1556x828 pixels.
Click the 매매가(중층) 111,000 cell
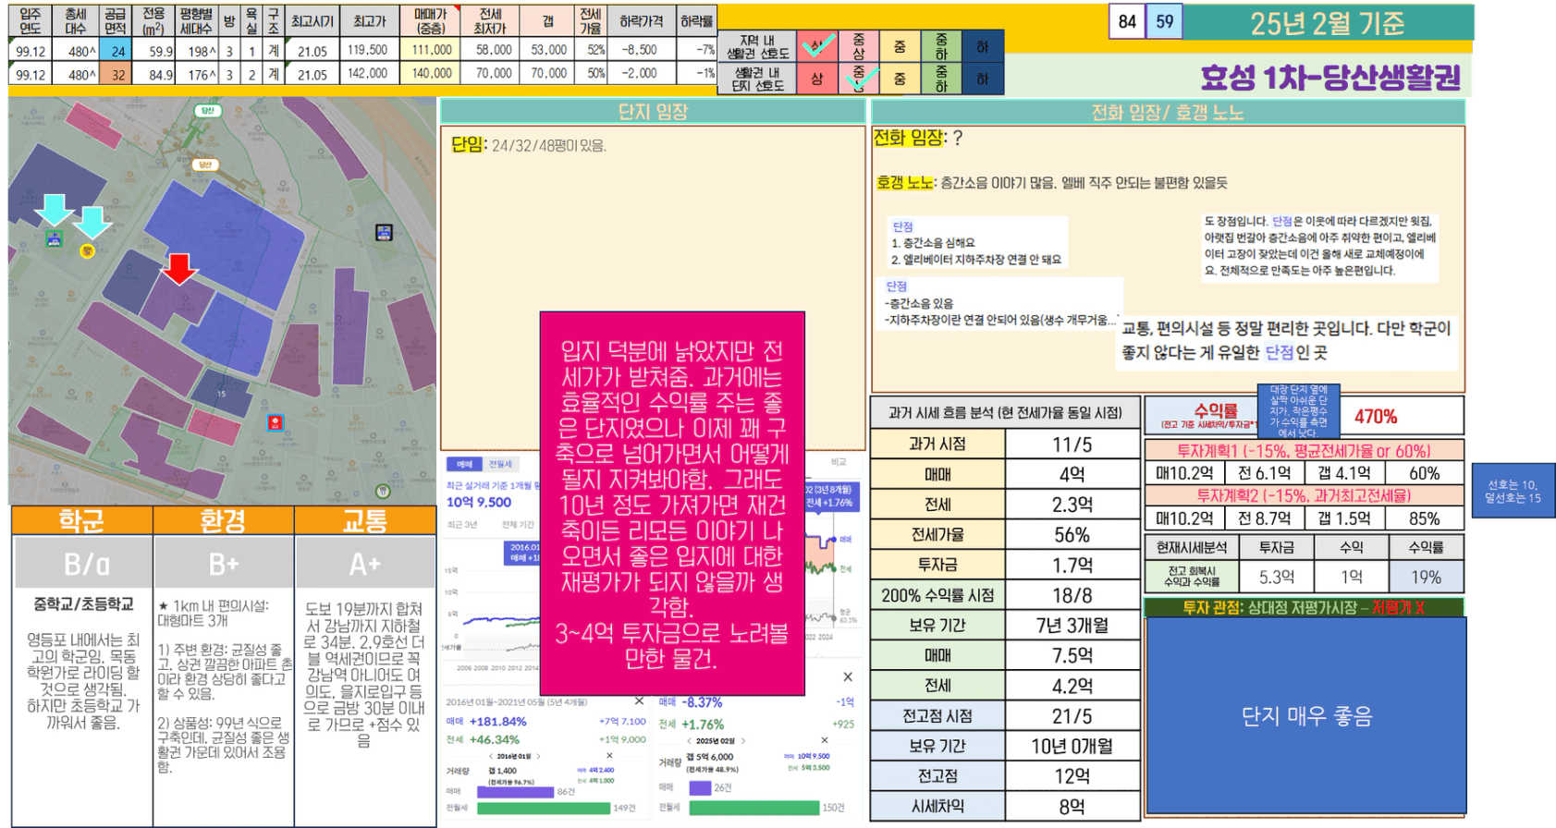[432, 51]
